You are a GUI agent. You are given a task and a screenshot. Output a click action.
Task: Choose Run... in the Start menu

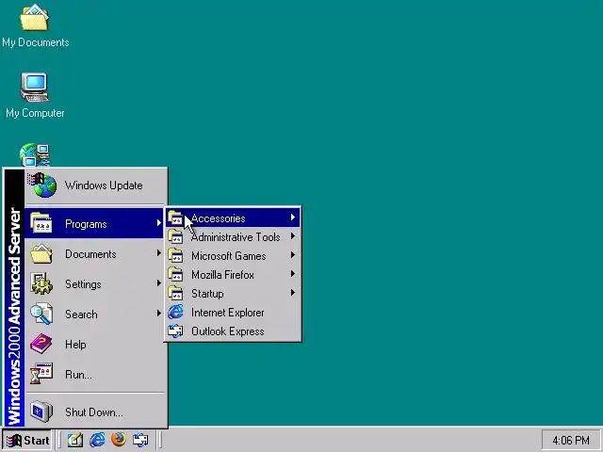tap(95, 374)
